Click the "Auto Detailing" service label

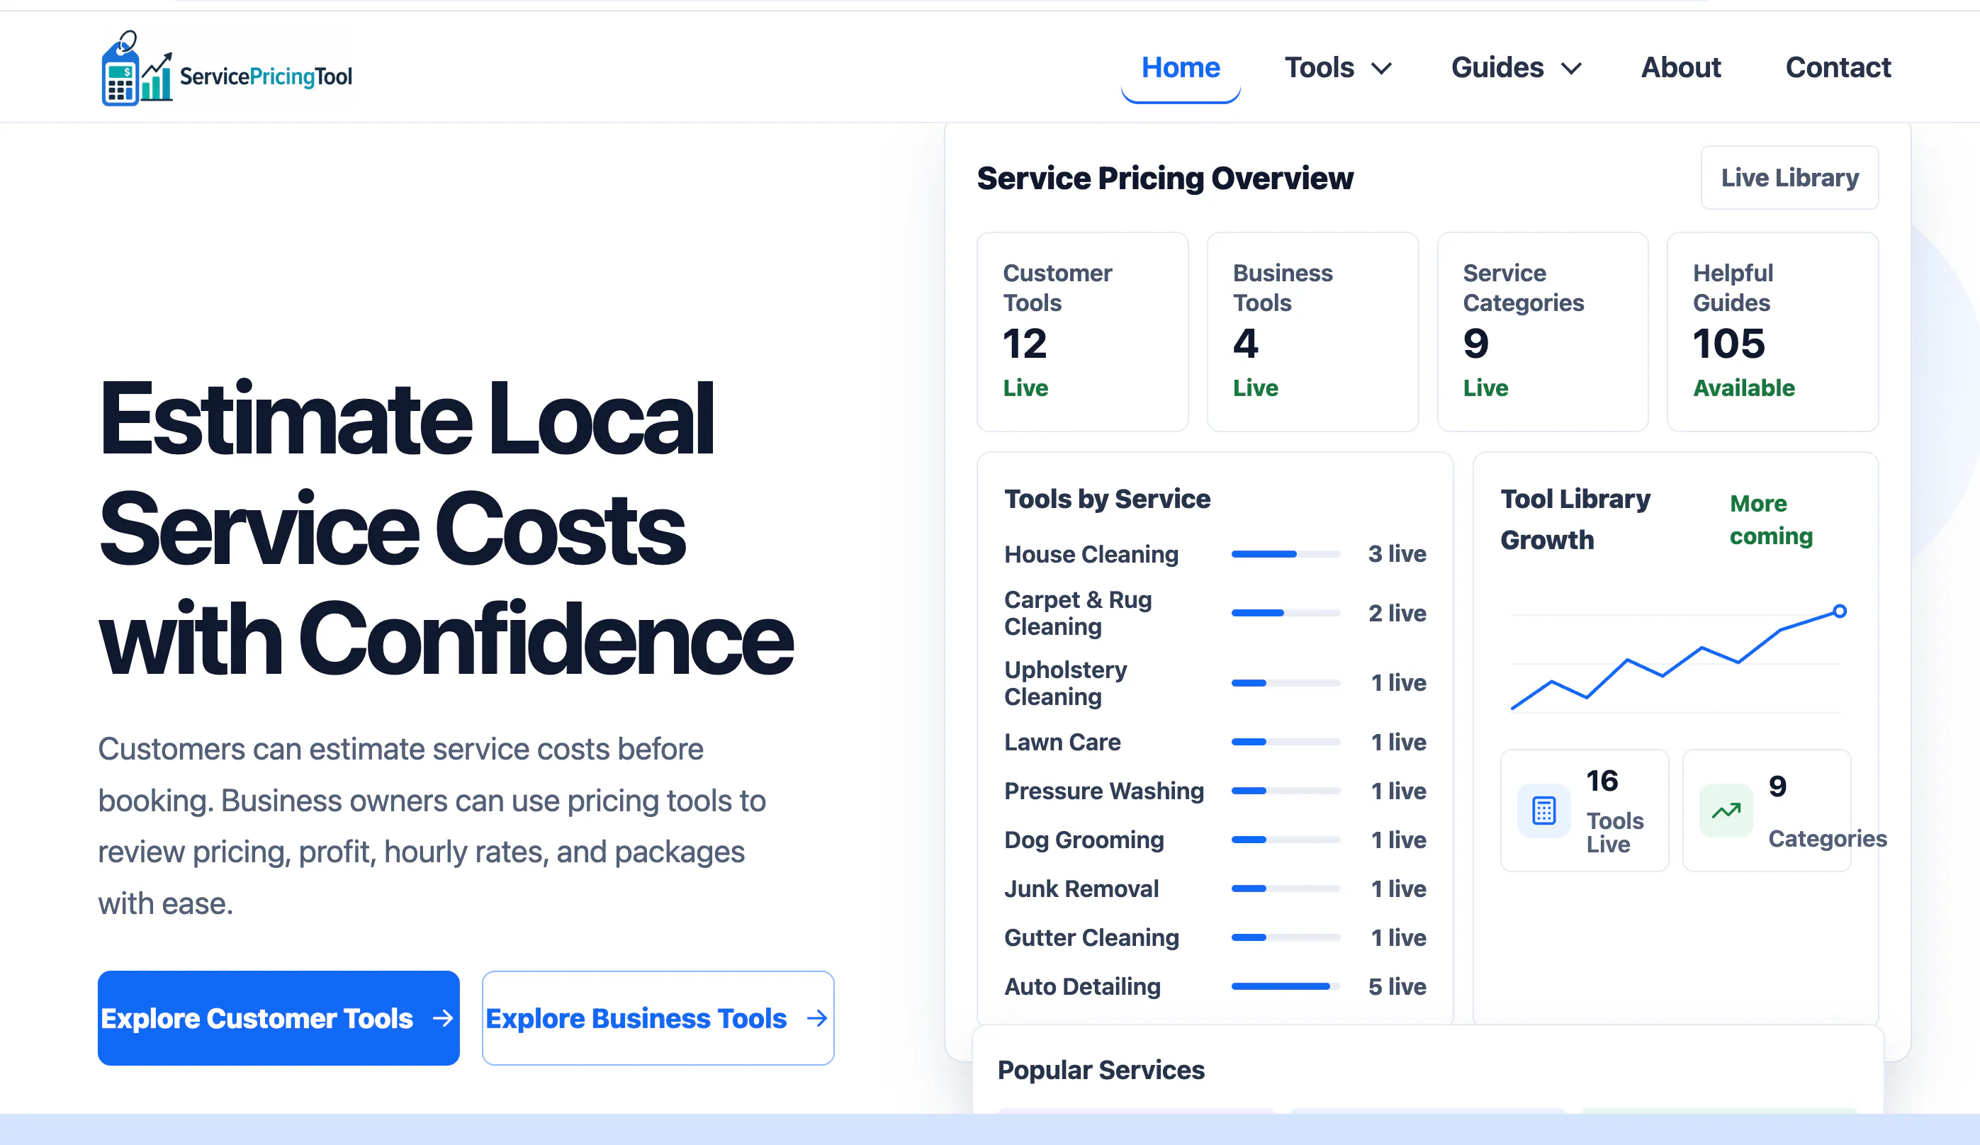(x=1082, y=986)
